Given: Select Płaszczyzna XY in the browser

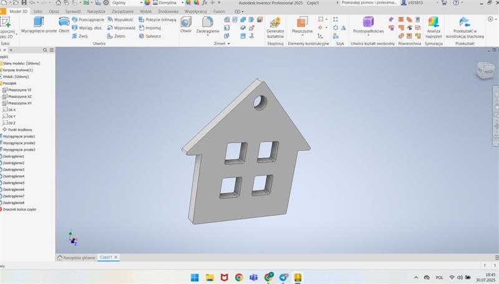Looking at the screenshot, I should point(17,103).
